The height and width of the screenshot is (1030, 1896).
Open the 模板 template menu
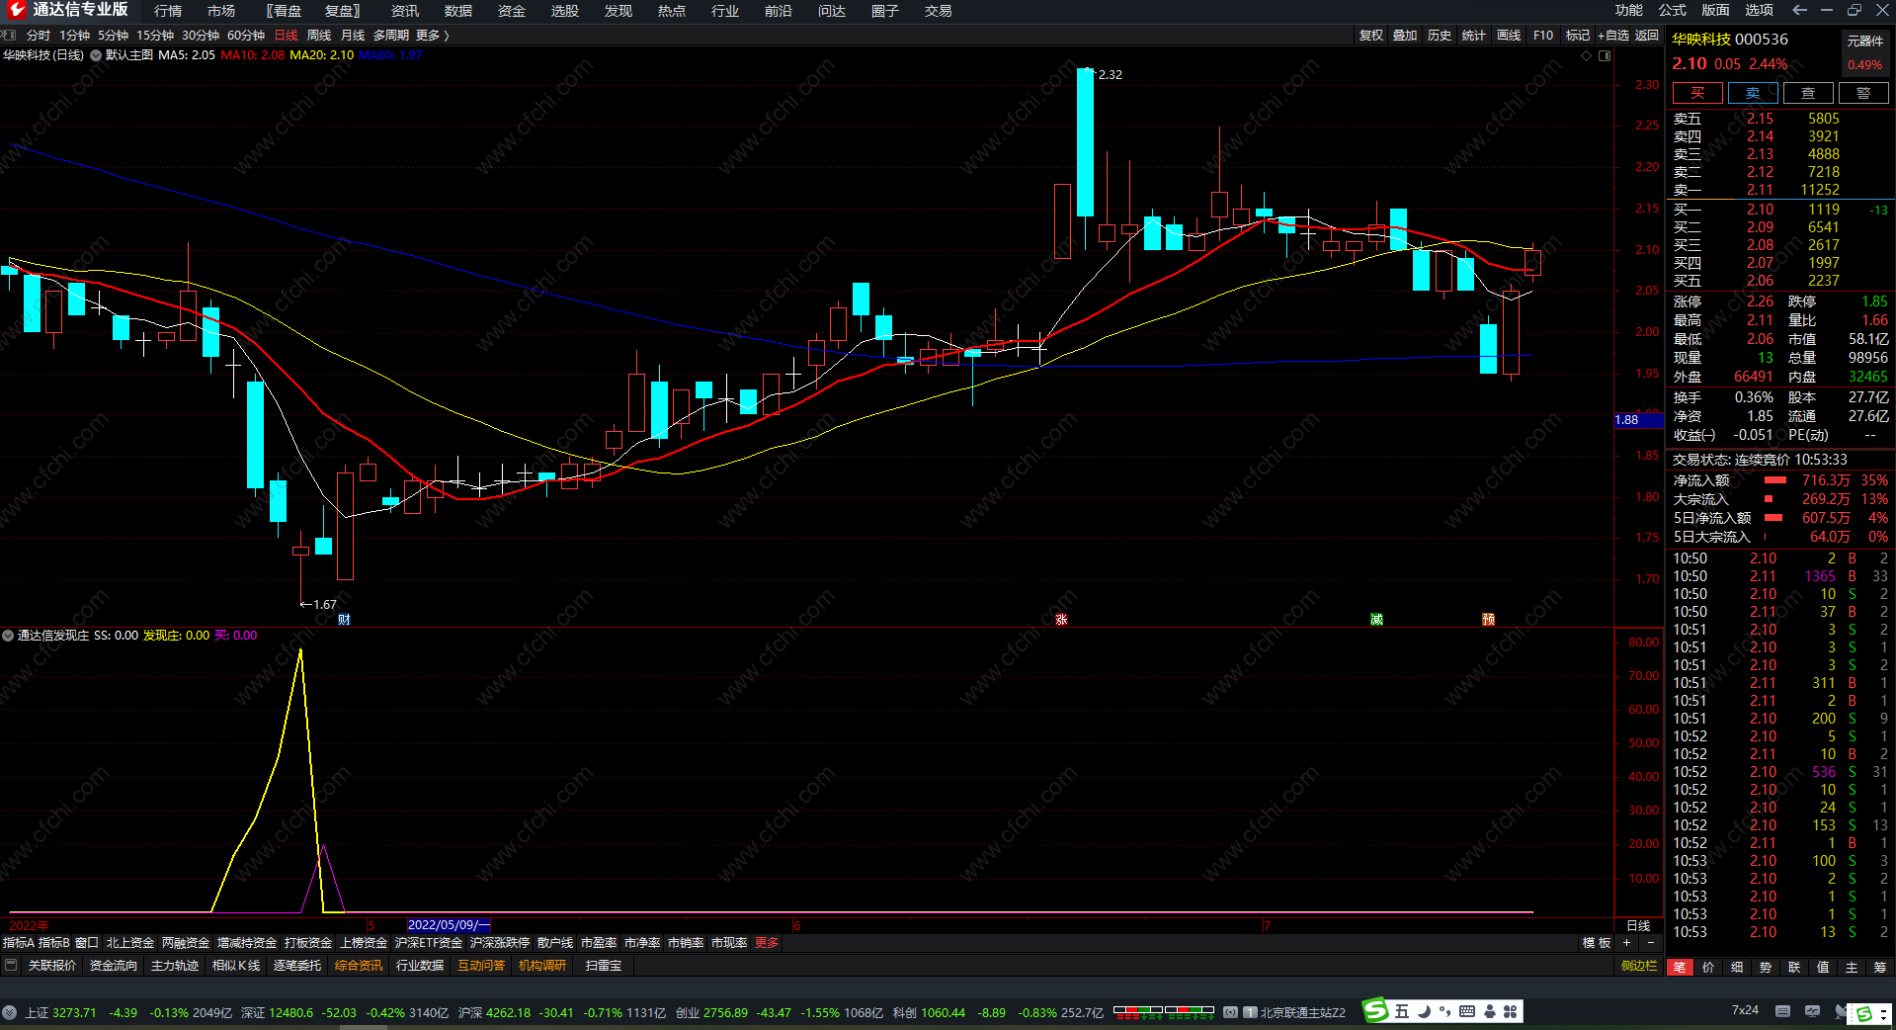[1597, 943]
